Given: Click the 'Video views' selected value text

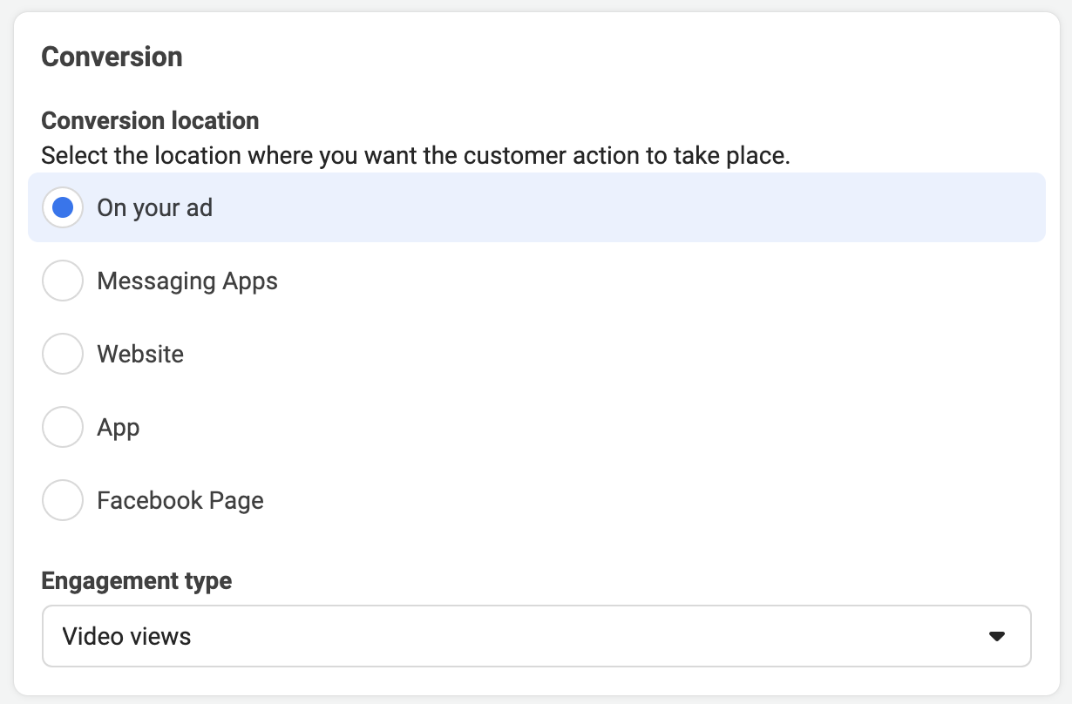Looking at the screenshot, I should click(x=126, y=637).
